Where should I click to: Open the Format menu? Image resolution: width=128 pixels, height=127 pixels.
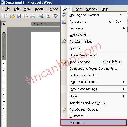click(53, 9)
